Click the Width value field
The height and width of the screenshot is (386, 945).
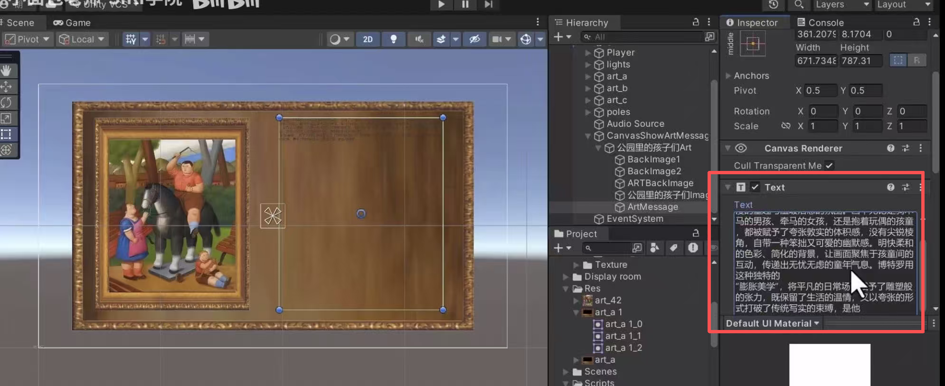816,61
